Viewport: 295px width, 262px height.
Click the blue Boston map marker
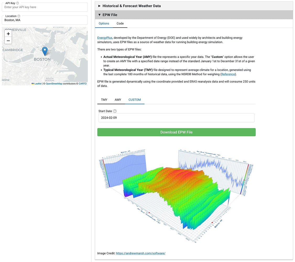tap(45, 51)
